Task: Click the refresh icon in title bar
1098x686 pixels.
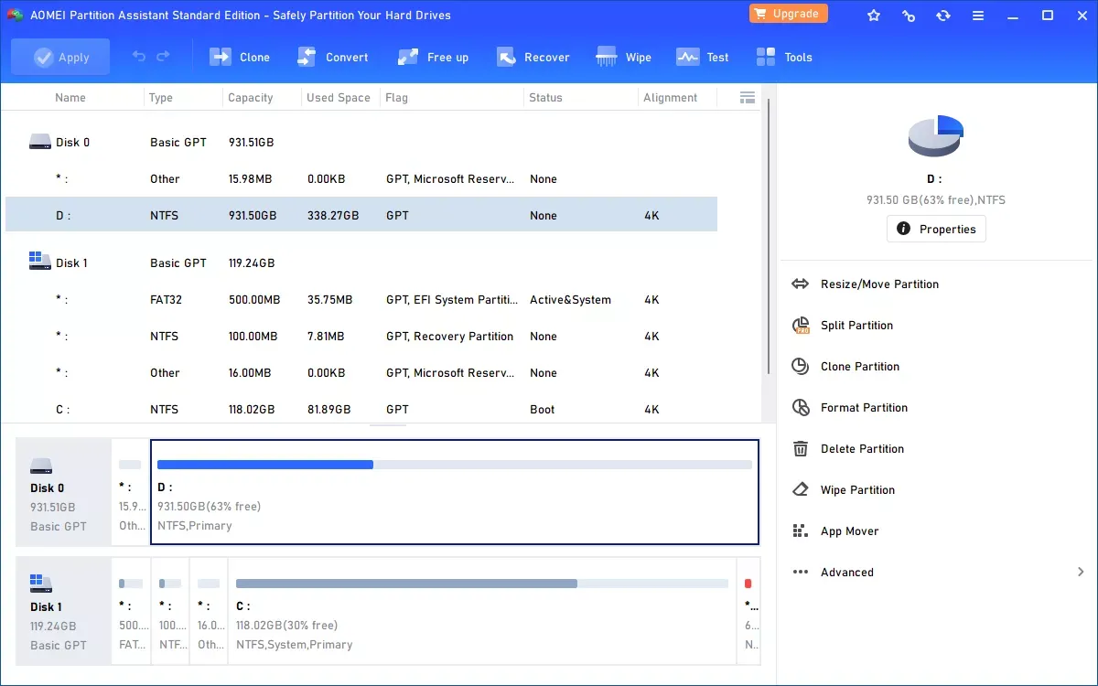Action: (x=943, y=15)
